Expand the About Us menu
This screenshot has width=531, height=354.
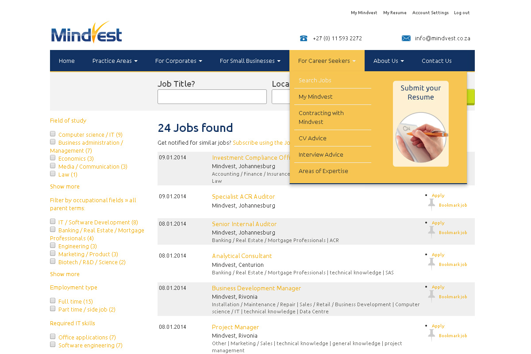388,61
